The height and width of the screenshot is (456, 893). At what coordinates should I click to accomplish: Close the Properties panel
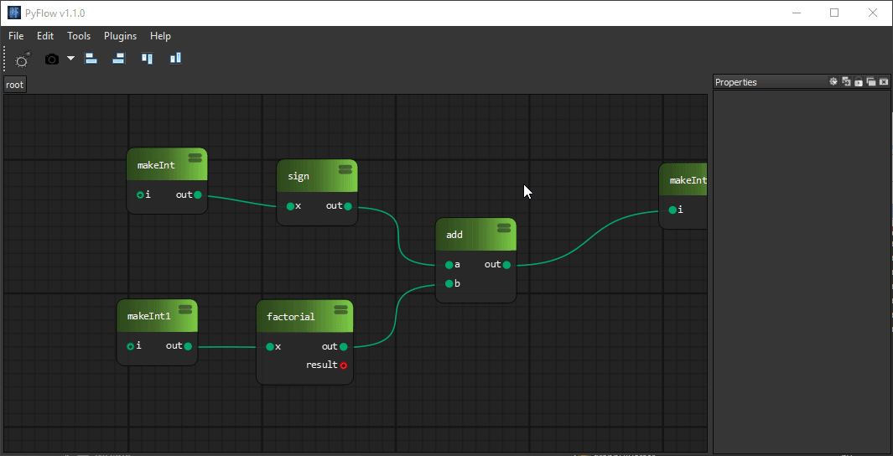(884, 81)
